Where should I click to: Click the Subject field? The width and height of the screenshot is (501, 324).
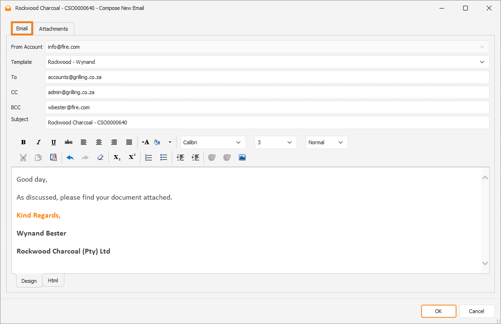tap(267, 123)
